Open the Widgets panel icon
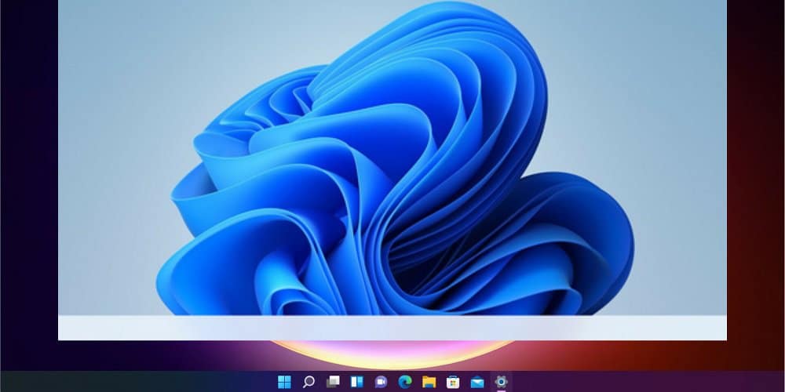Viewport: 785px width, 392px height. click(x=357, y=382)
